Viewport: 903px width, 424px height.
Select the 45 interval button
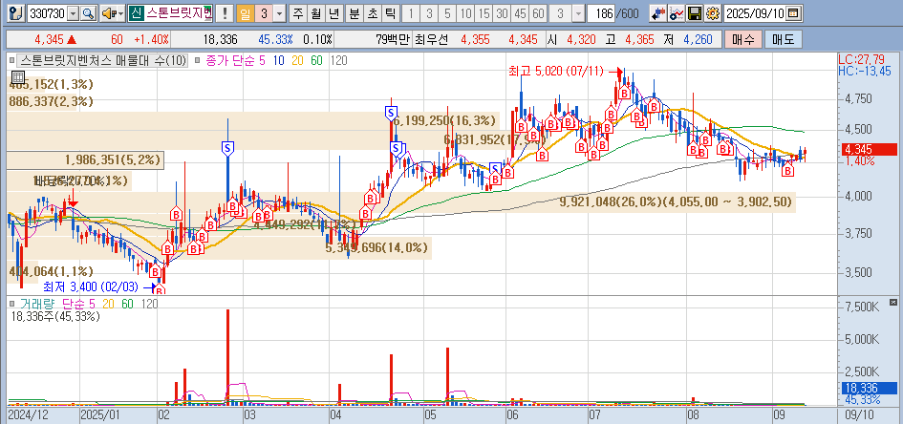(521, 13)
